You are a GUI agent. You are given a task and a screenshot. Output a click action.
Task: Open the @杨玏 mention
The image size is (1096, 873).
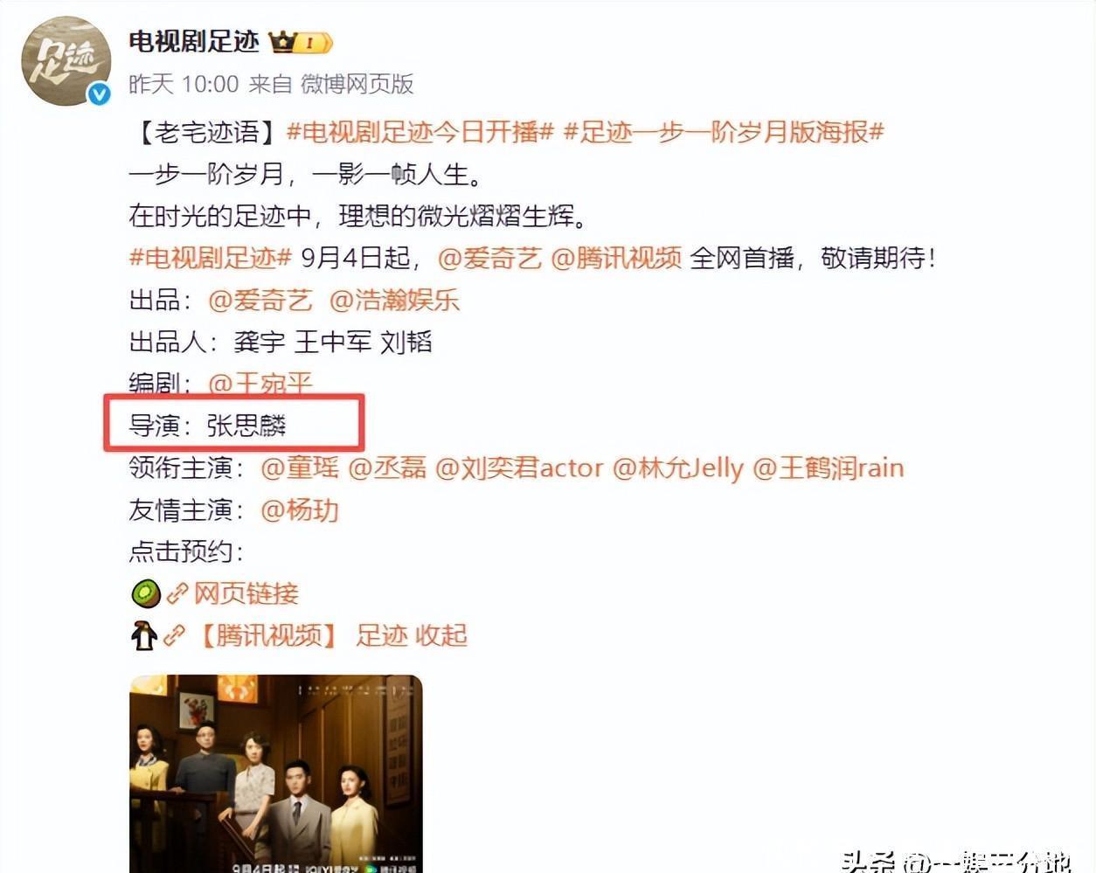tap(300, 509)
